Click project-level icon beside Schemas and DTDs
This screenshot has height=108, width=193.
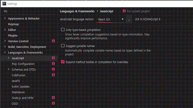pos(53,69)
